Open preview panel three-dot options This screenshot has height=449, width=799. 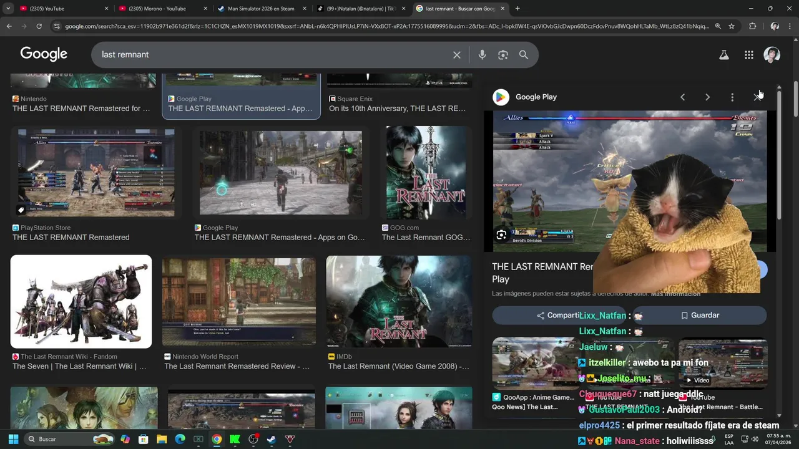tap(732, 97)
